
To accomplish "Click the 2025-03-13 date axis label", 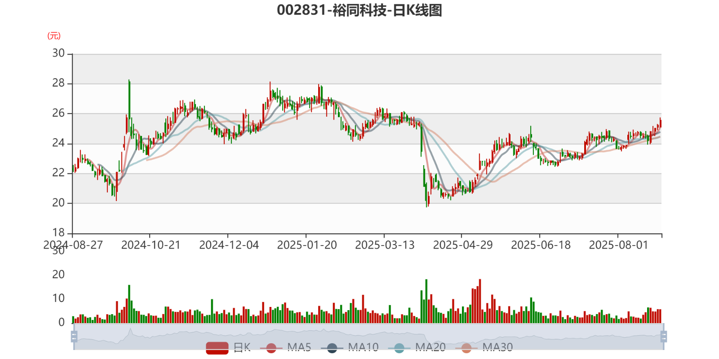I will point(385,245).
